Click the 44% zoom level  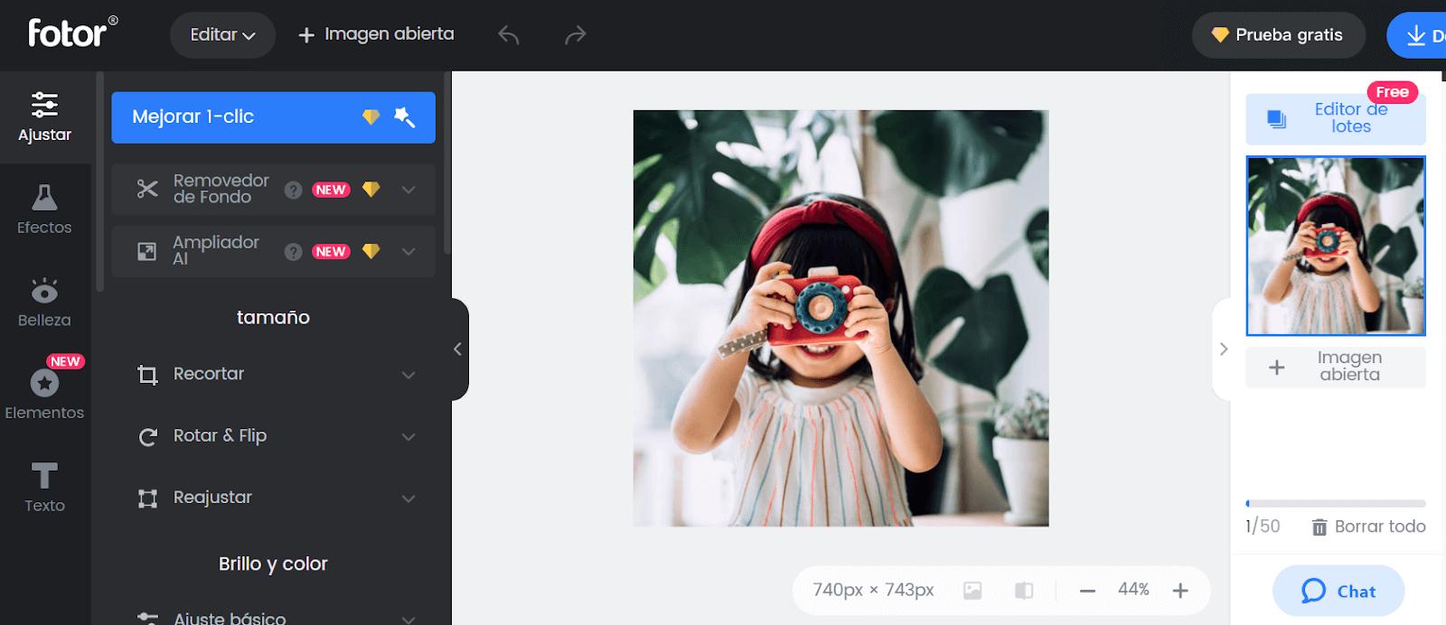(1133, 590)
